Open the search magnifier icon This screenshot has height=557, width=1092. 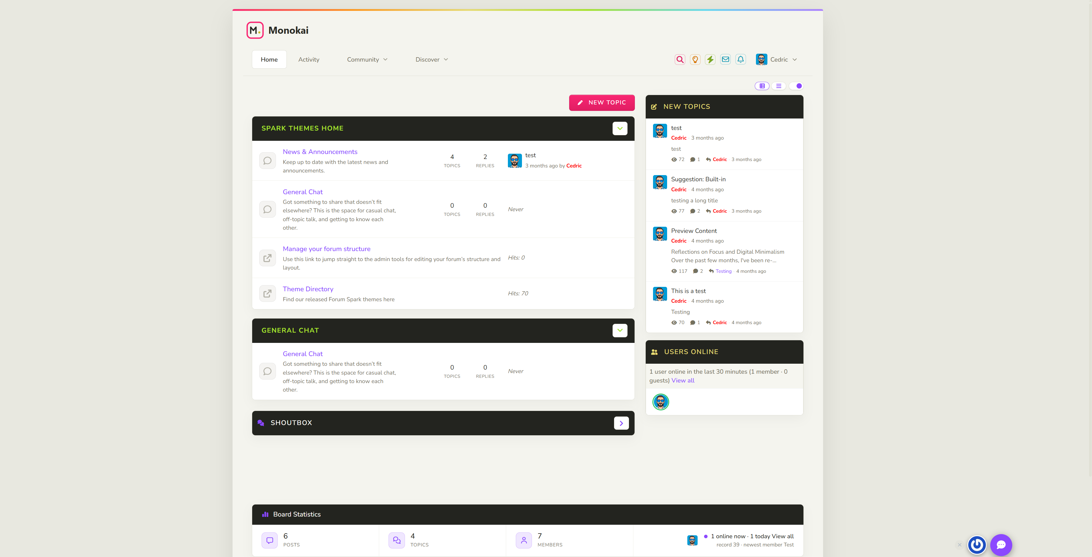680,60
